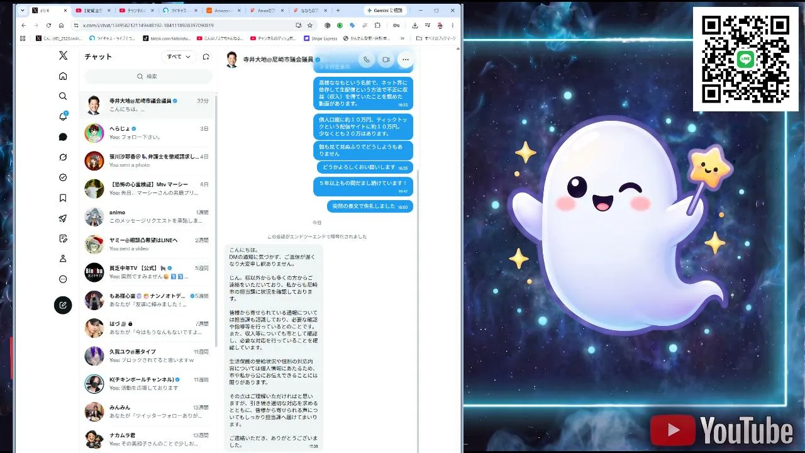Image resolution: width=805 pixels, height=453 pixels.
Task: Switch to the ツイキャス tab
Action: (180, 11)
